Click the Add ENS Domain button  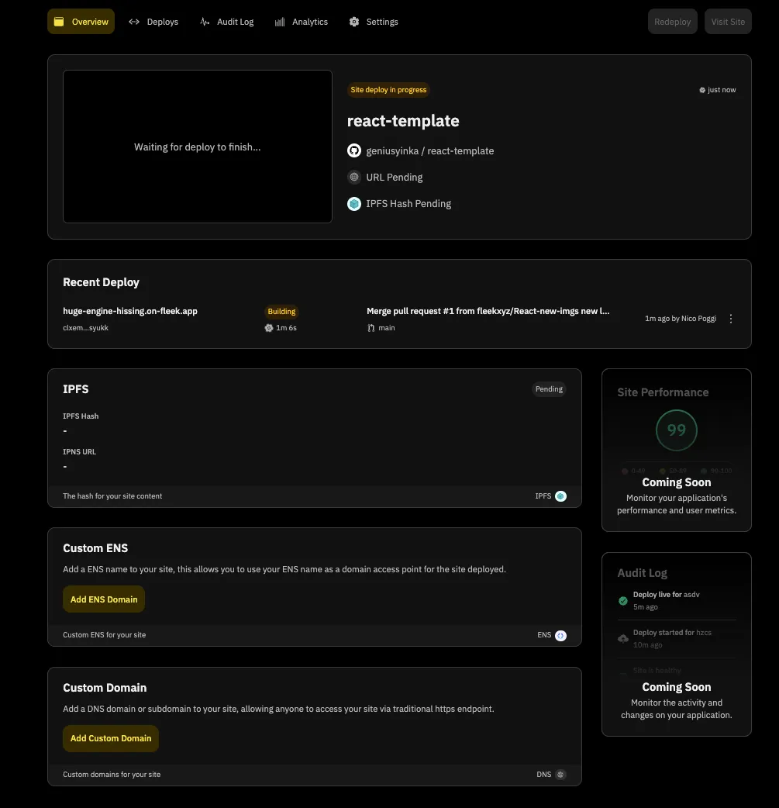coord(104,599)
